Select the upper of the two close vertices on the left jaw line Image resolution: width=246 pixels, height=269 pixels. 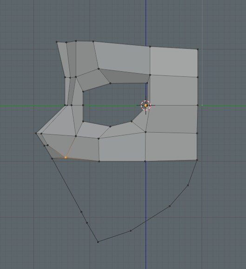click(x=81, y=212)
